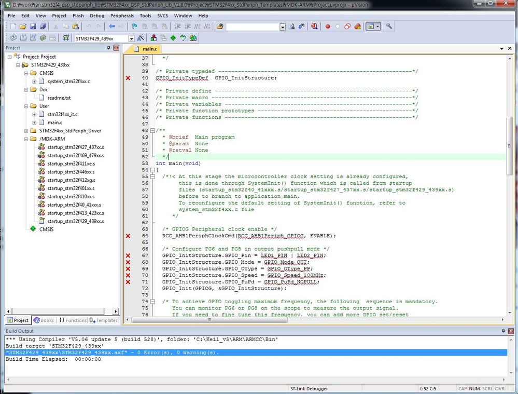Open Select Software Packs icon
This screenshot has height=394, width=518.
click(183, 38)
